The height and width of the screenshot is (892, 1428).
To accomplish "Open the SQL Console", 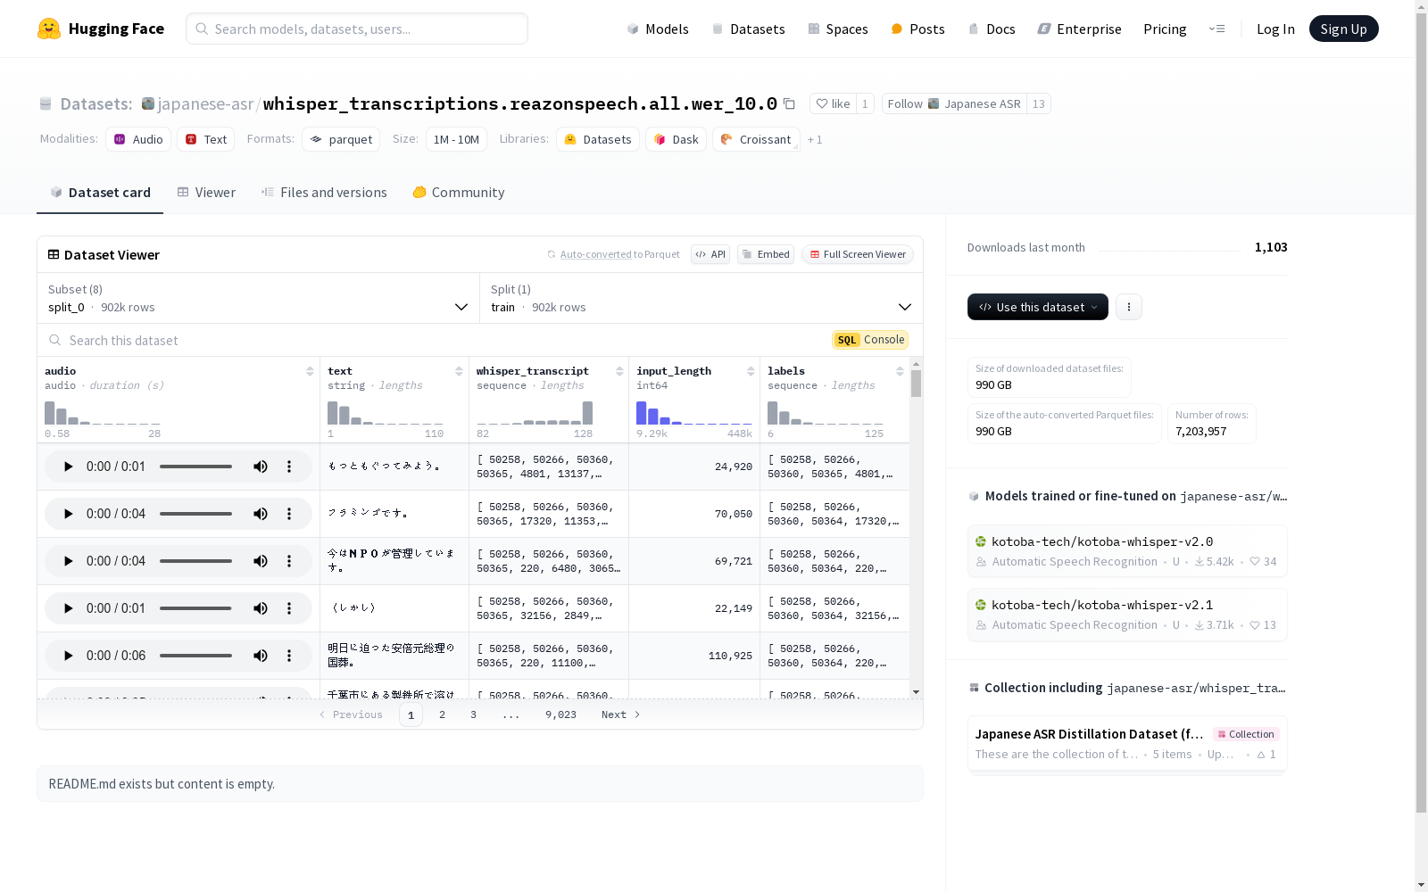I will (871, 340).
